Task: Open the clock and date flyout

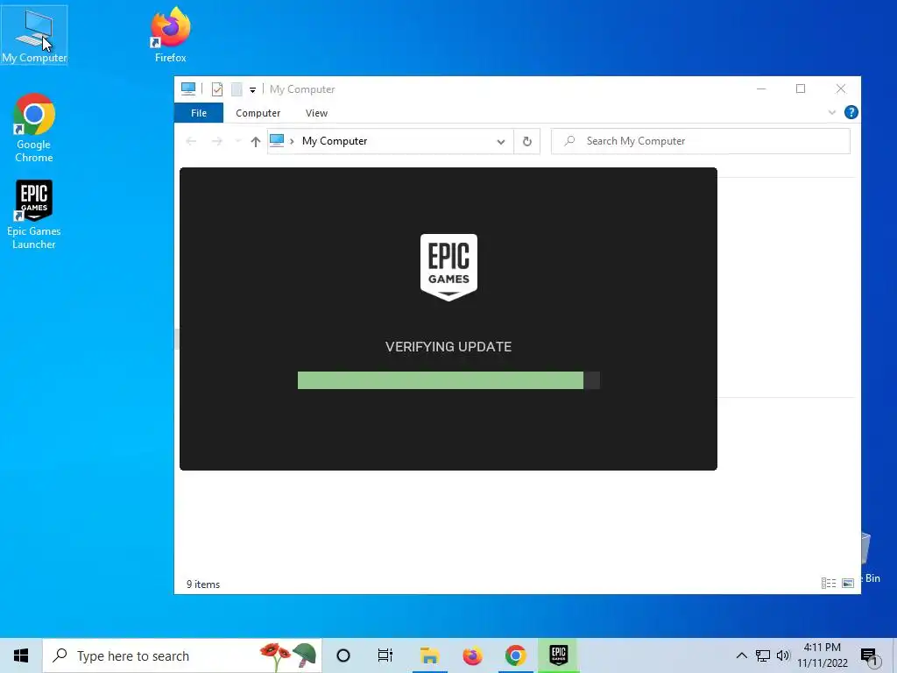Action: (x=822, y=655)
